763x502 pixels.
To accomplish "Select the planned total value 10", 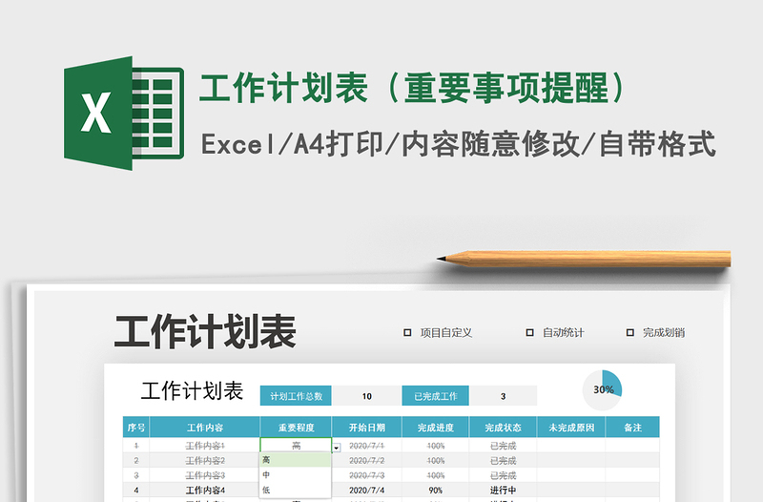I will click(x=366, y=396).
